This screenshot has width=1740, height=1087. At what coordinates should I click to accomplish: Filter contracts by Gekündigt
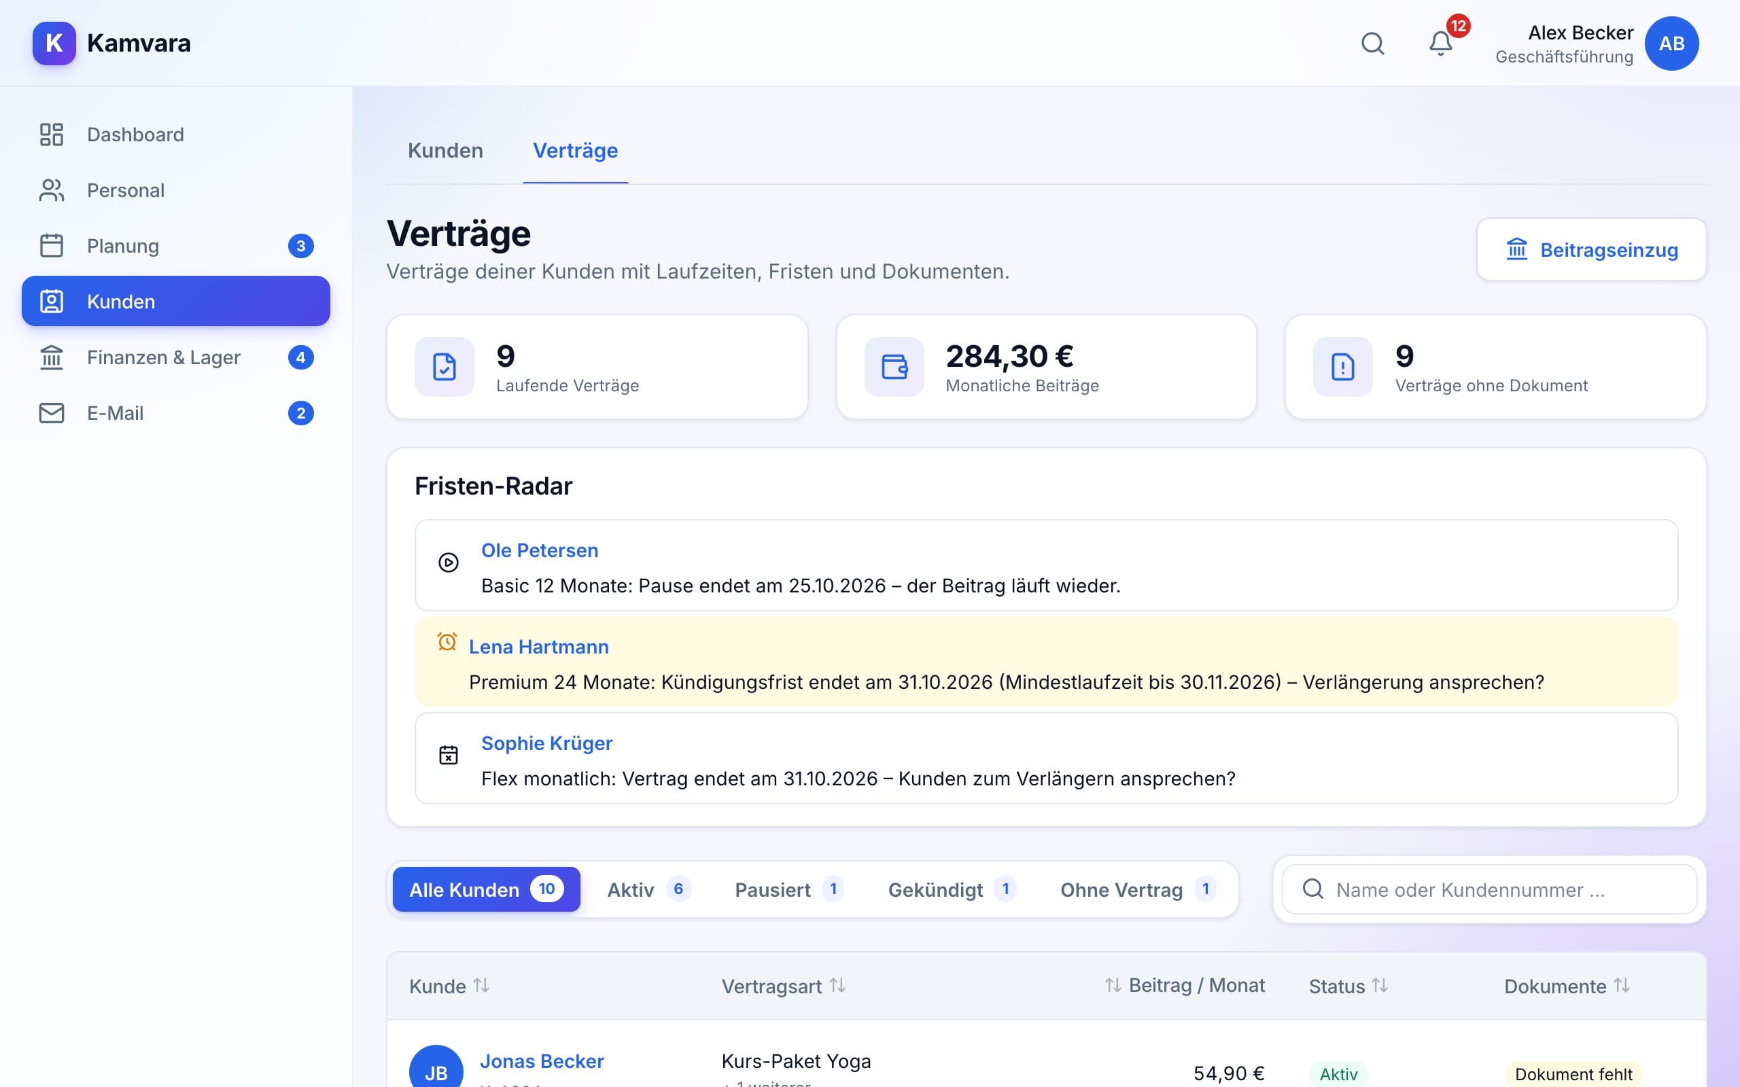point(952,889)
